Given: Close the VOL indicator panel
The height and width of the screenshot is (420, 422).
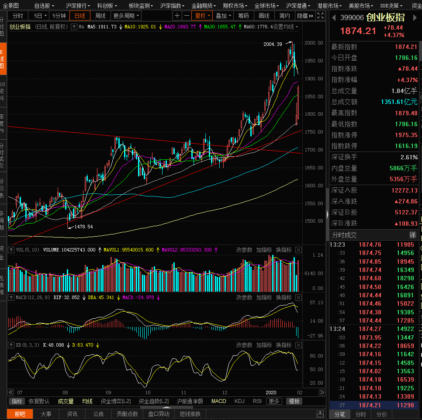Looking at the screenshot, I should click(298, 250).
